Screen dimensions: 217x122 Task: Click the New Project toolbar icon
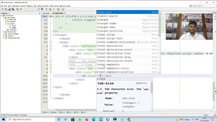(x=6, y=9)
